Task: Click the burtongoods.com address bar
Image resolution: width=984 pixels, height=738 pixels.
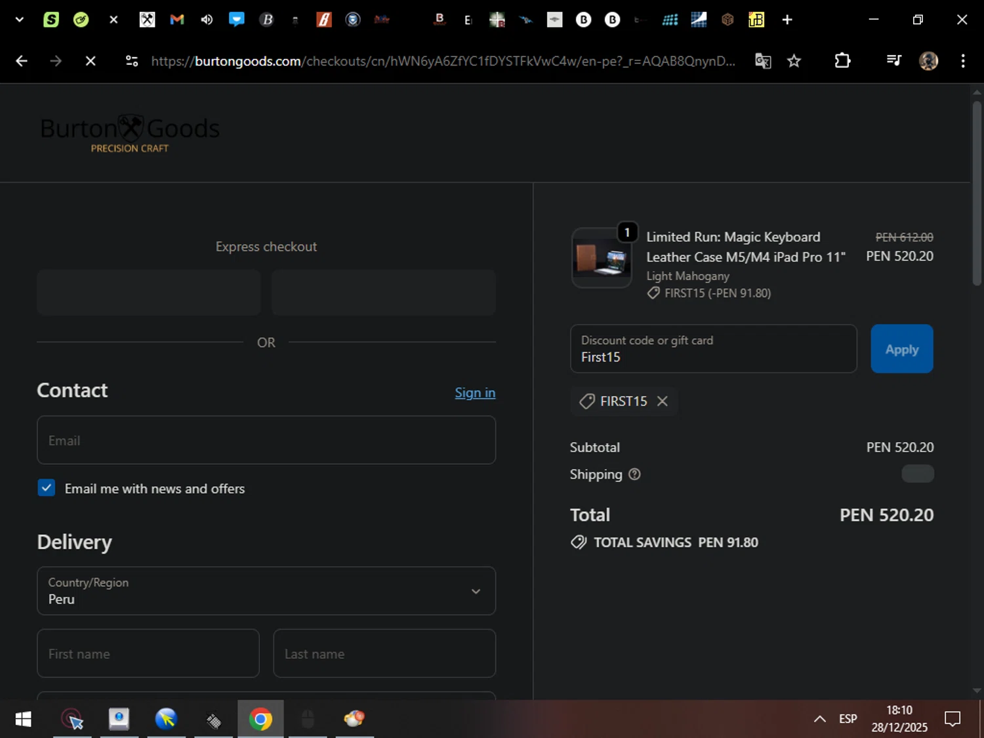Action: (x=443, y=61)
